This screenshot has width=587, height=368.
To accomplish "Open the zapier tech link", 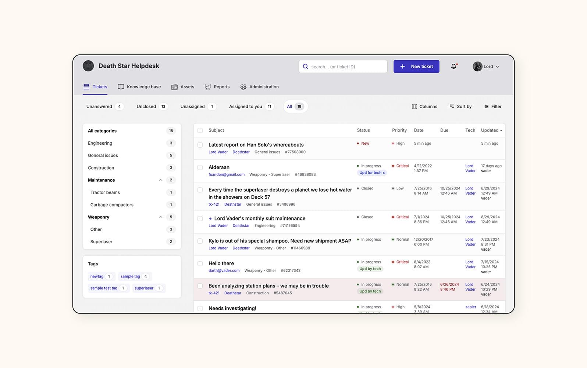I will click(x=471, y=307).
